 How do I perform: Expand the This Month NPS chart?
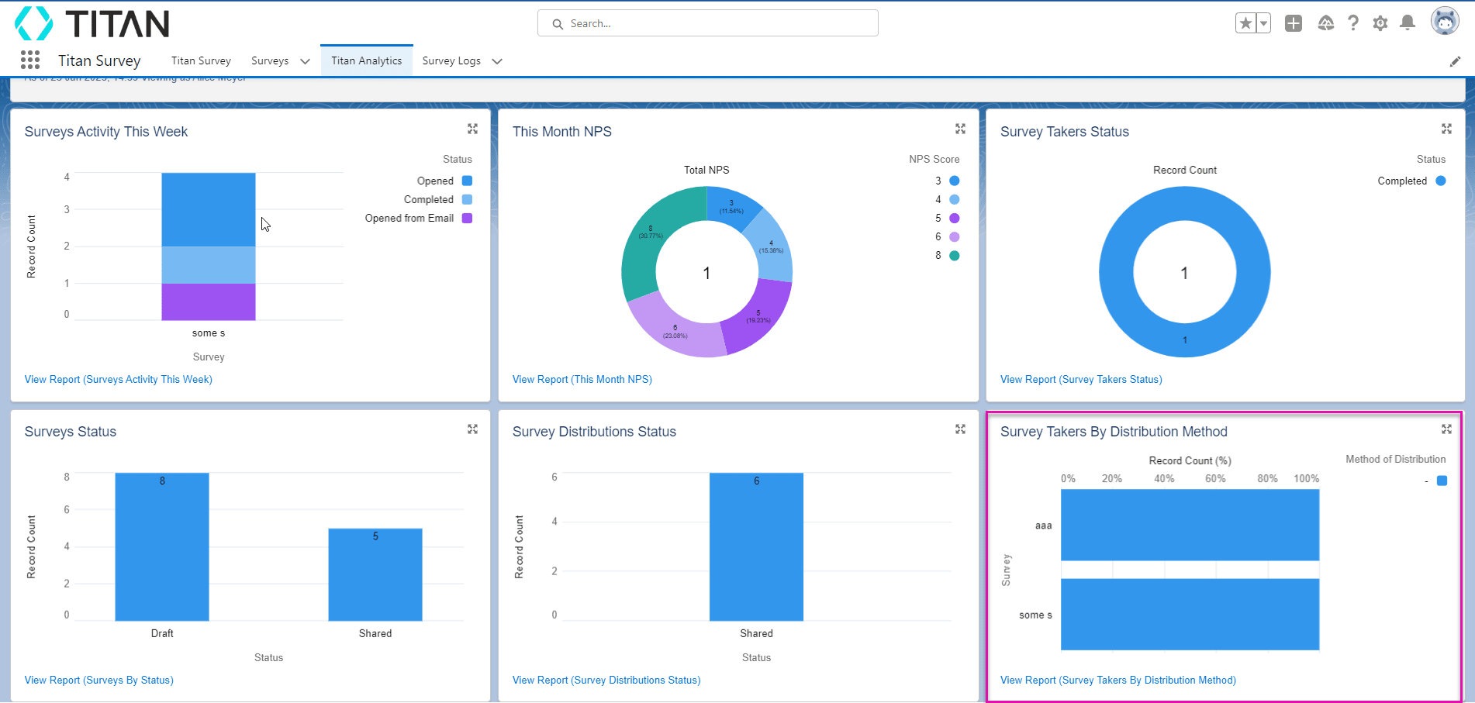960,129
